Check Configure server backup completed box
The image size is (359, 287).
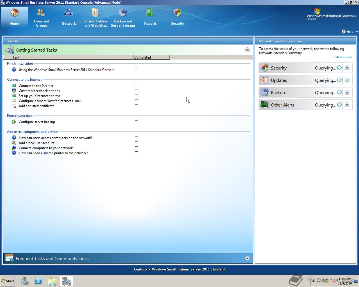pos(136,122)
